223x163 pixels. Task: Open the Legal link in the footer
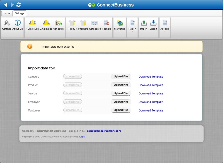click(x=82, y=137)
